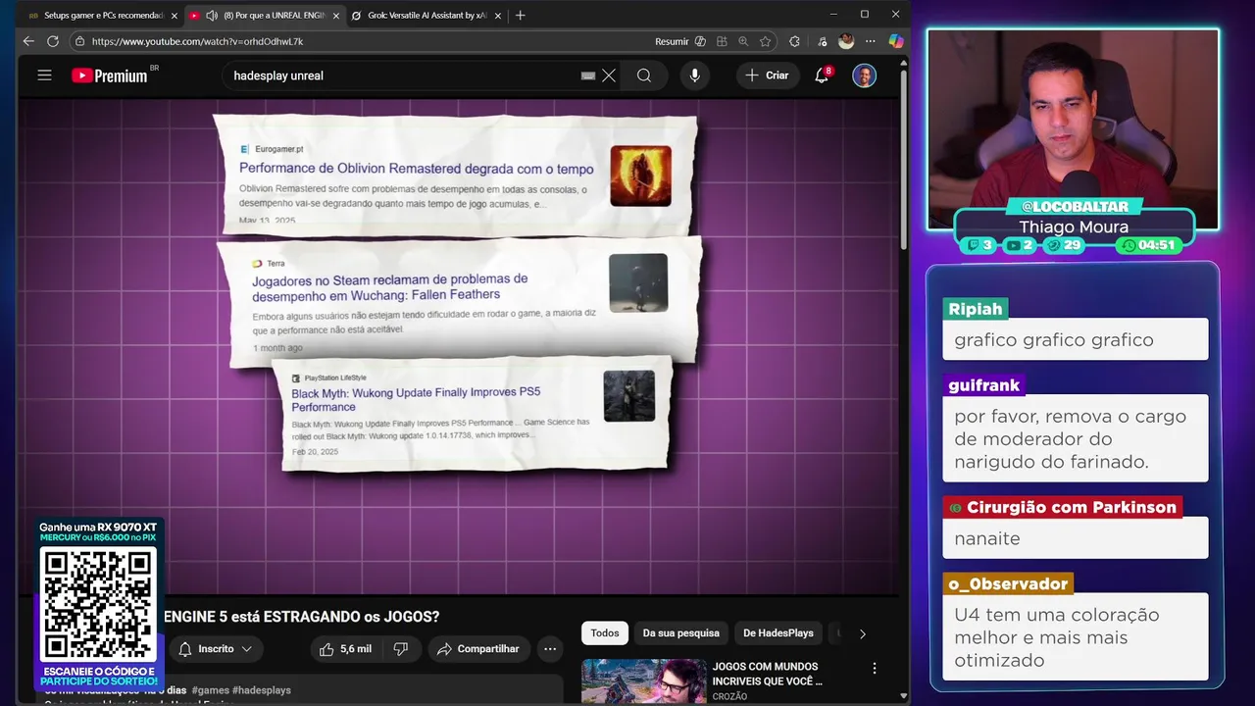Close the UNREAL ENGINE YouTube tab
The image size is (1255, 706).
pos(336,16)
